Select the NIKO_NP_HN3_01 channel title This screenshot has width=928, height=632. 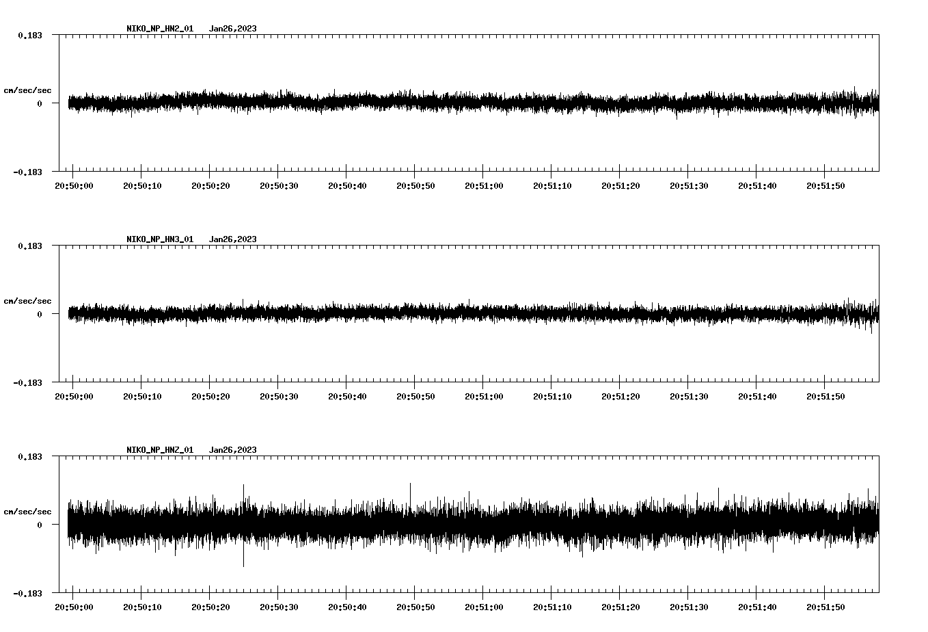point(160,239)
